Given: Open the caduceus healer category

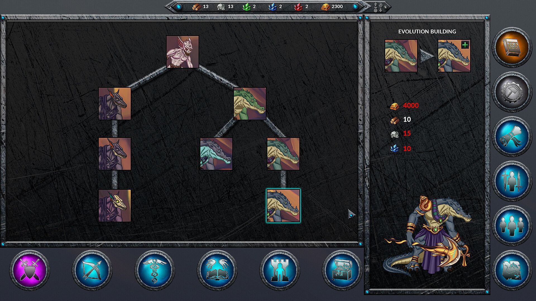Looking at the screenshot, I should (x=154, y=270).
